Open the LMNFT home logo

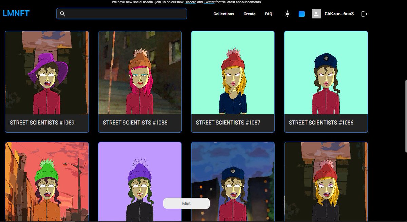pos(16,14)
